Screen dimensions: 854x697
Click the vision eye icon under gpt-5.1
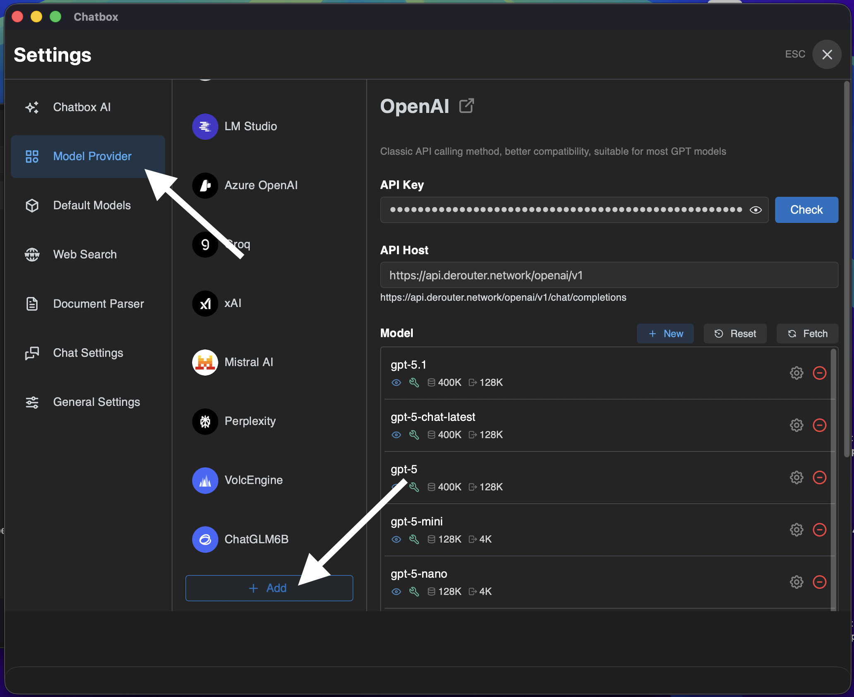[396, 382]
